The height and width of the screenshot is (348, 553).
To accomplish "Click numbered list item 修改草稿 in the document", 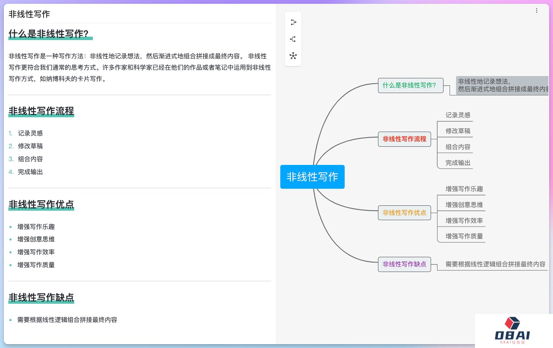I will coord(30,146).
